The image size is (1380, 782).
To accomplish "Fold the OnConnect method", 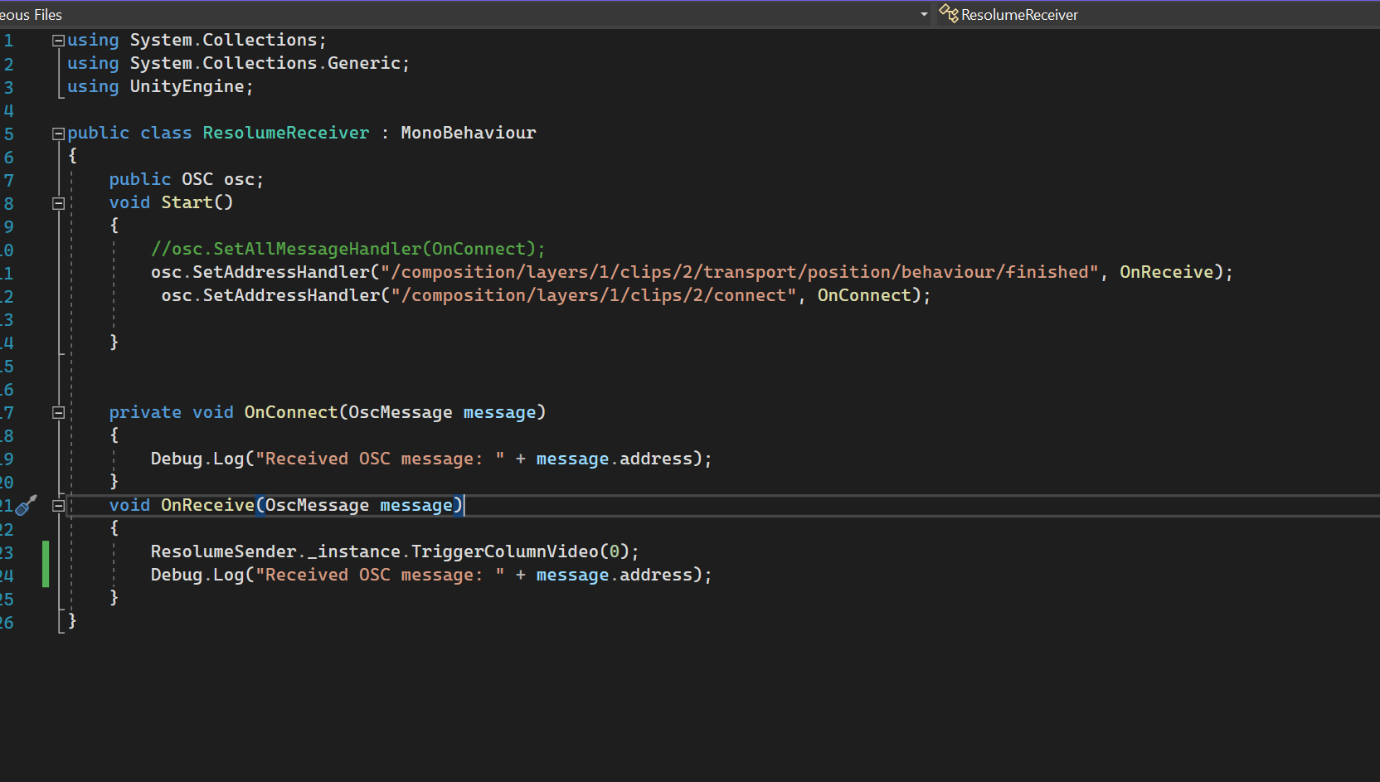I will (x=58, y=412).
